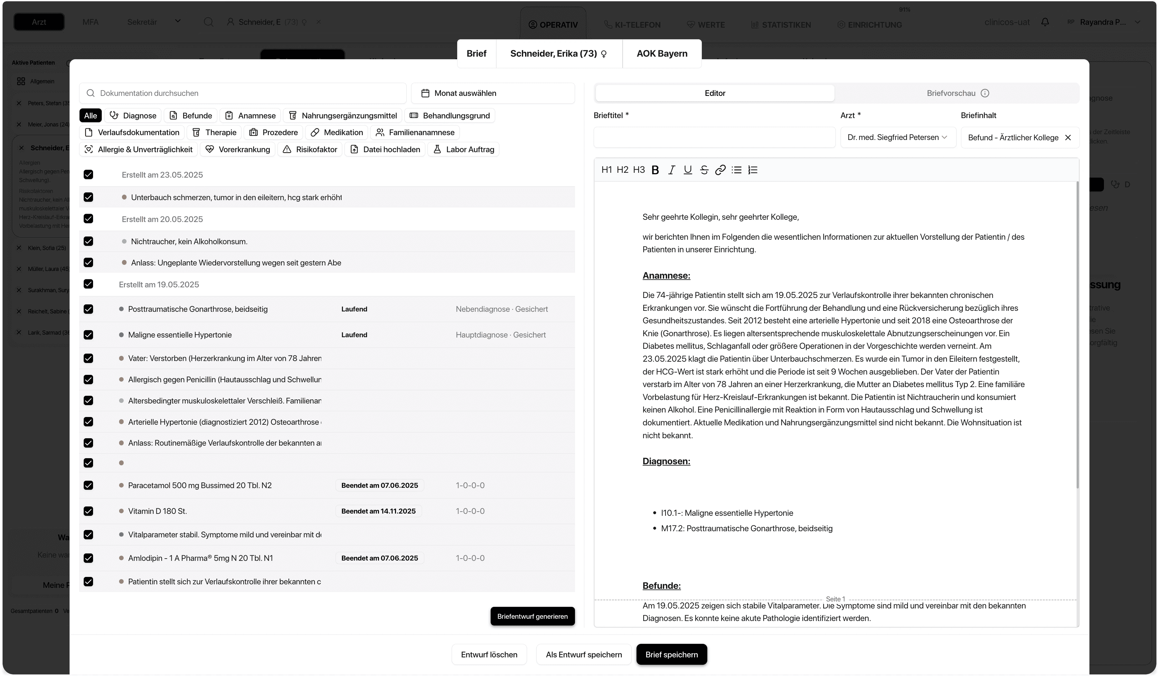Open the Arzt dropdown Dr. med. Siegfried Petersen
Viewport: 1159px width, 677px height.
coord(897,137)
